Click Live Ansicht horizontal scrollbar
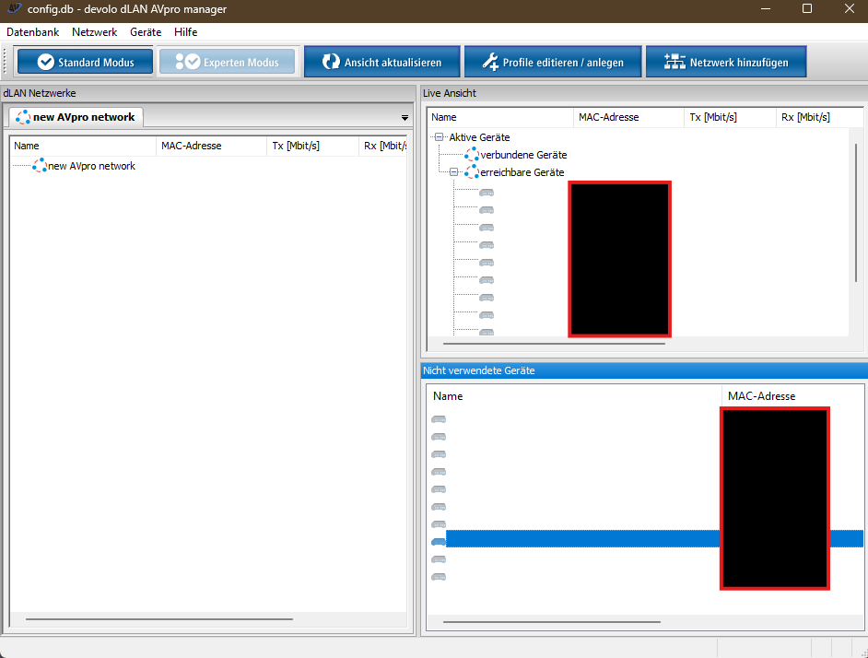 coord(554,344)
